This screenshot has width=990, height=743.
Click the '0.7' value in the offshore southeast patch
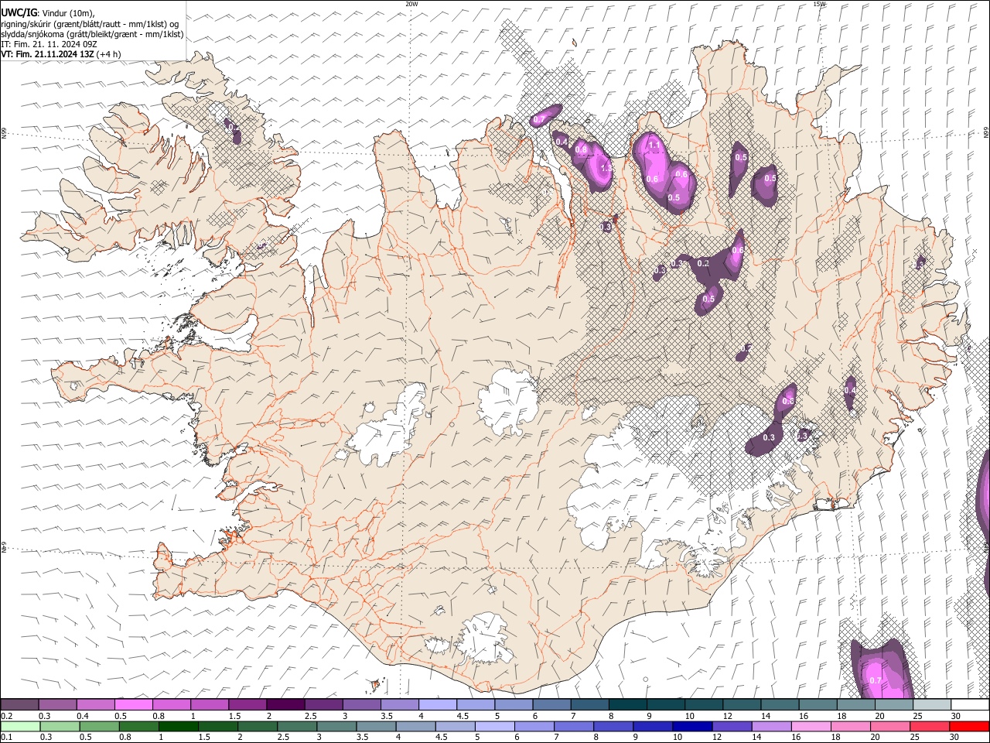[x=876, y=680]
